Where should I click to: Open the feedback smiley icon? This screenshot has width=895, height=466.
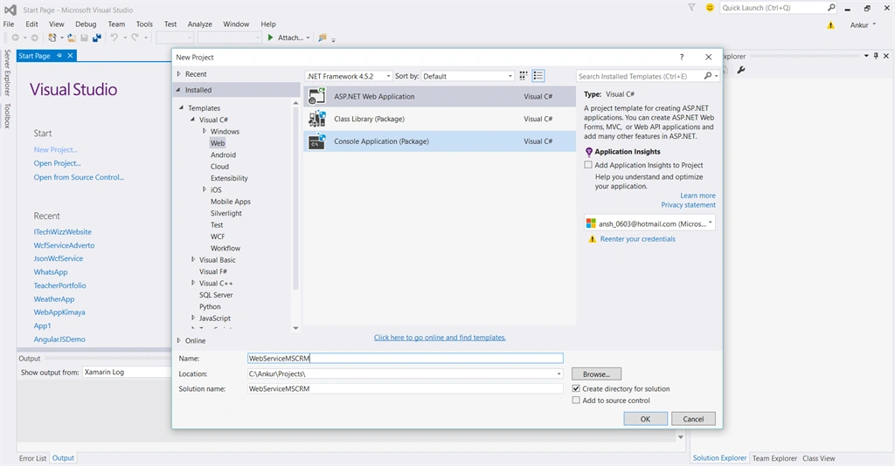click(x=710, y=7)
